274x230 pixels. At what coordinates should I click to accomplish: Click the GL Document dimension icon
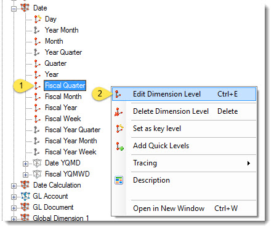click(x=25, y=207)
